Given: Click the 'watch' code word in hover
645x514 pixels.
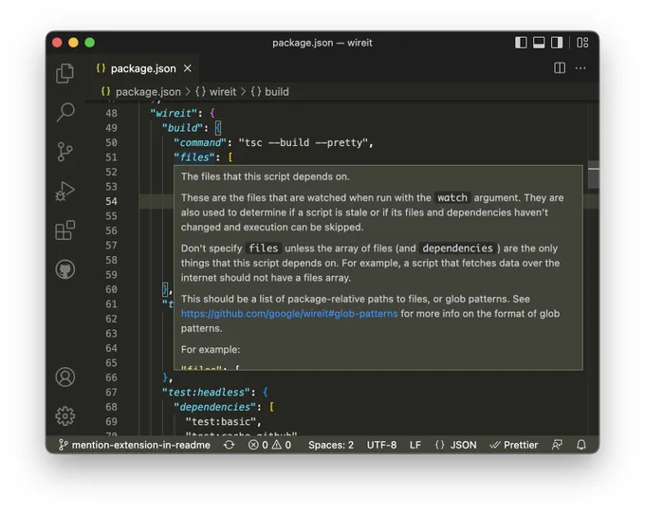Looking at the screenshot, I should coord(452,198).
